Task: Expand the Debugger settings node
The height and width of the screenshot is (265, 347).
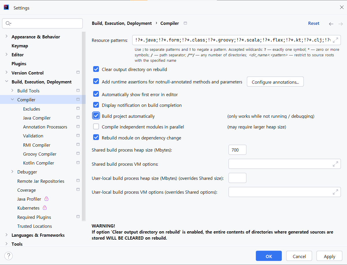Action: click(x=12, y=172)
